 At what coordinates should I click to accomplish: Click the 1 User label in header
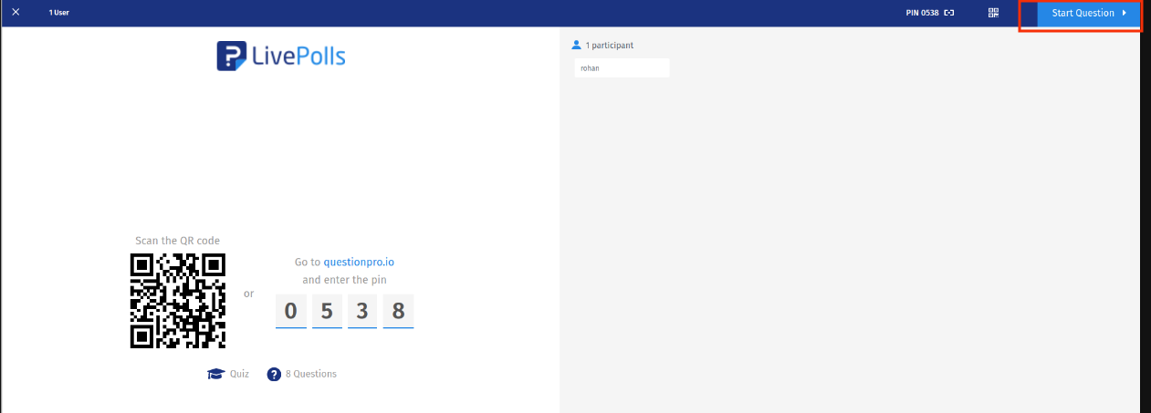click(x=59, y=13)
